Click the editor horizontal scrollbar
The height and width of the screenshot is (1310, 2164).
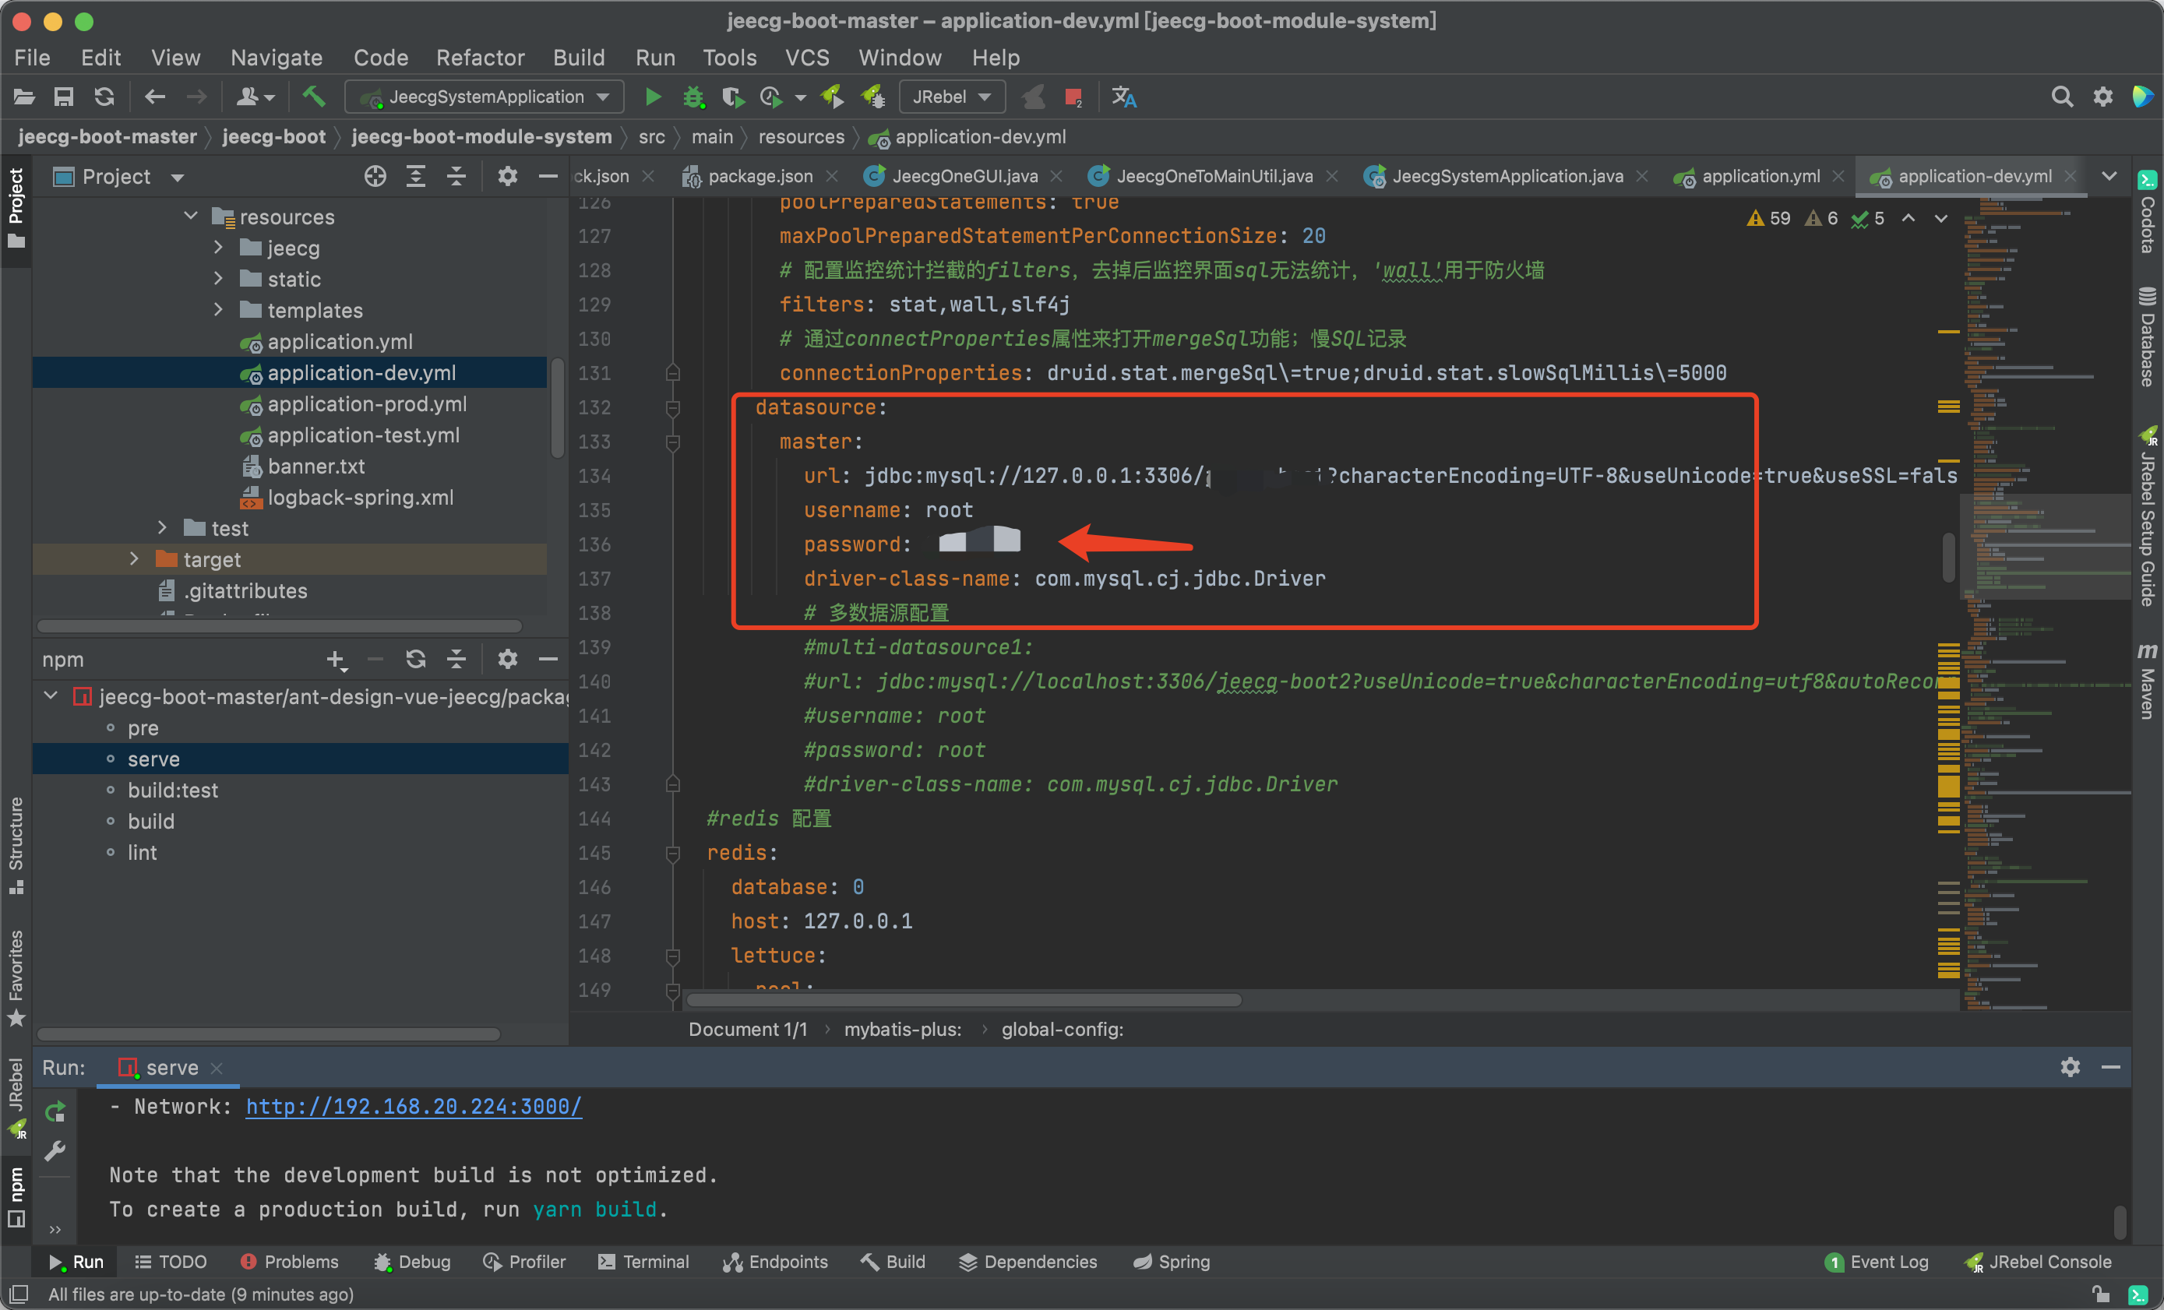tap(963, 1000)
